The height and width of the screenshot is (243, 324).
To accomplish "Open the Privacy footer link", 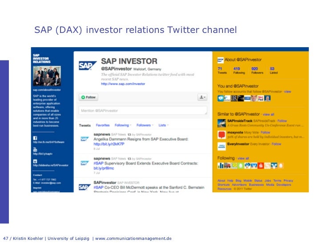I will tap(288, 181).
